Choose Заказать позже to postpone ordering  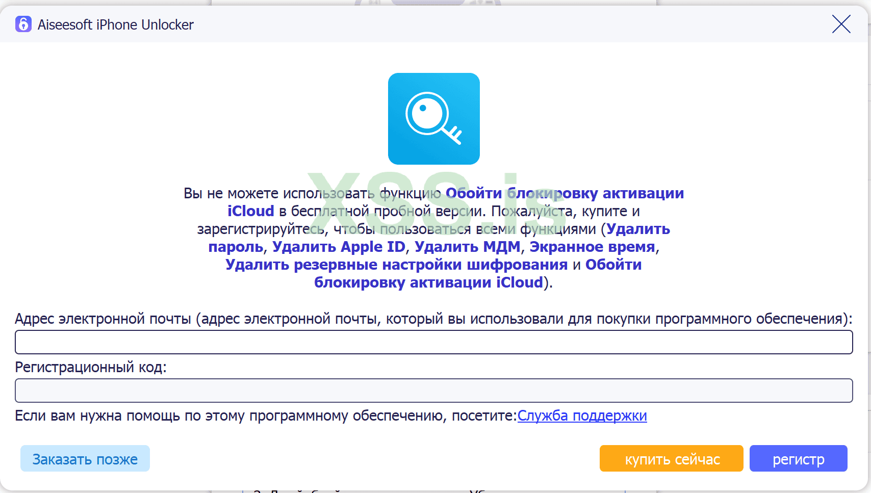coord(85,458)
